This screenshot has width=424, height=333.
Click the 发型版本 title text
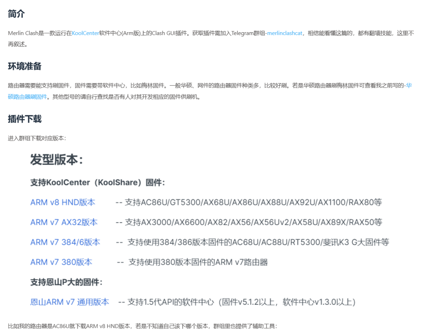[57, 159]
